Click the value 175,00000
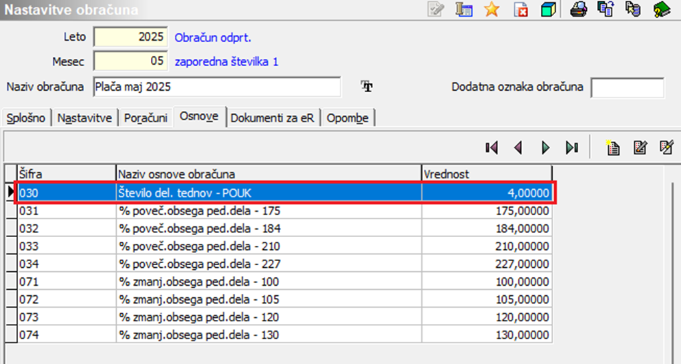Screen dimensions: 681x364 pyautogui.click(x=487, y=211)
